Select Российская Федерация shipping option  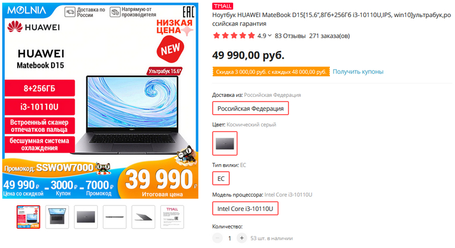250,109
